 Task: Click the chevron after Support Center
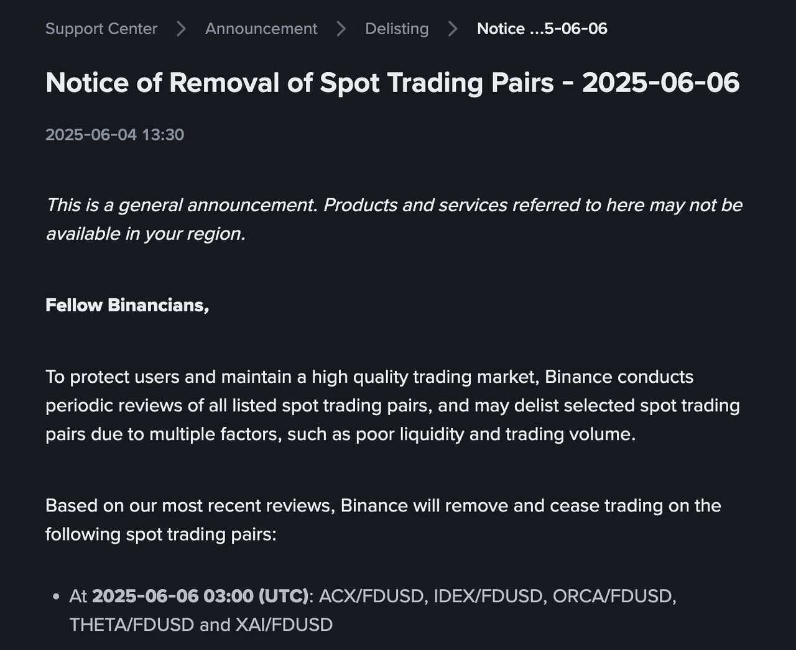(181, 29)
